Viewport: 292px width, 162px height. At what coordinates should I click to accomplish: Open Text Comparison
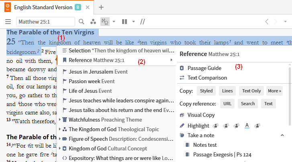tap(207, 78)
